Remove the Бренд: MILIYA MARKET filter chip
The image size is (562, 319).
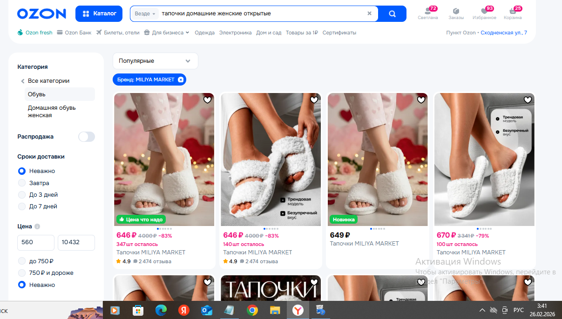[181, 80]
